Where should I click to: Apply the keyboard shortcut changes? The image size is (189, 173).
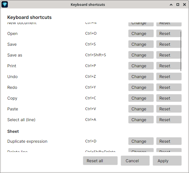point(167,161)
